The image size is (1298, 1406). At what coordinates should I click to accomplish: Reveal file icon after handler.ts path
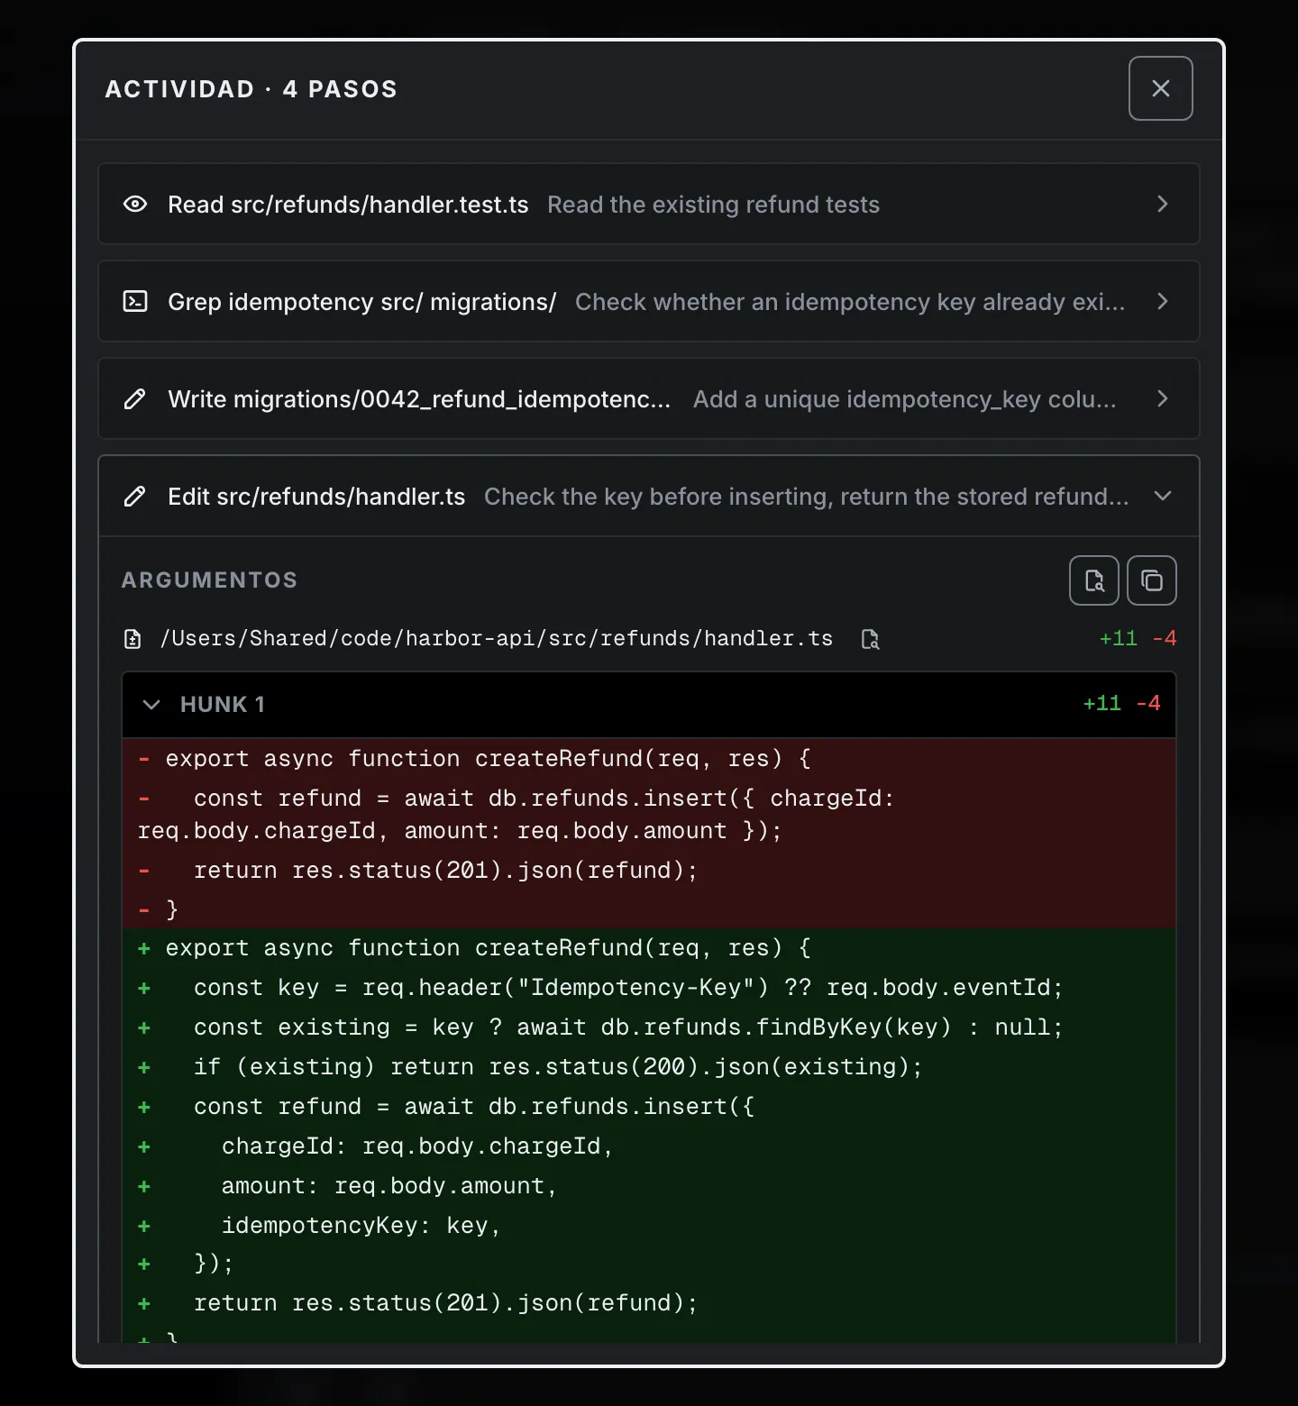(x=870, y=639)
